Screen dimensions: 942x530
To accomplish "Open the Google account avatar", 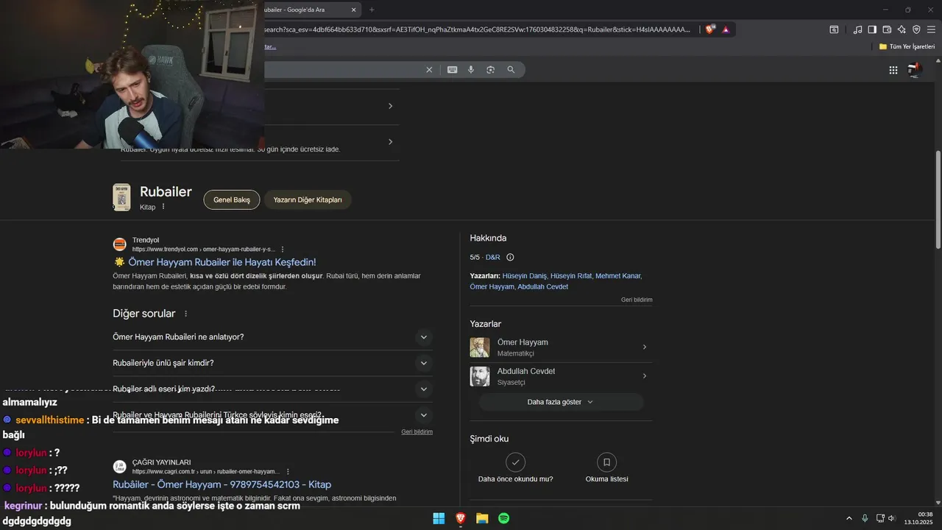I will (x=915, y=70).
